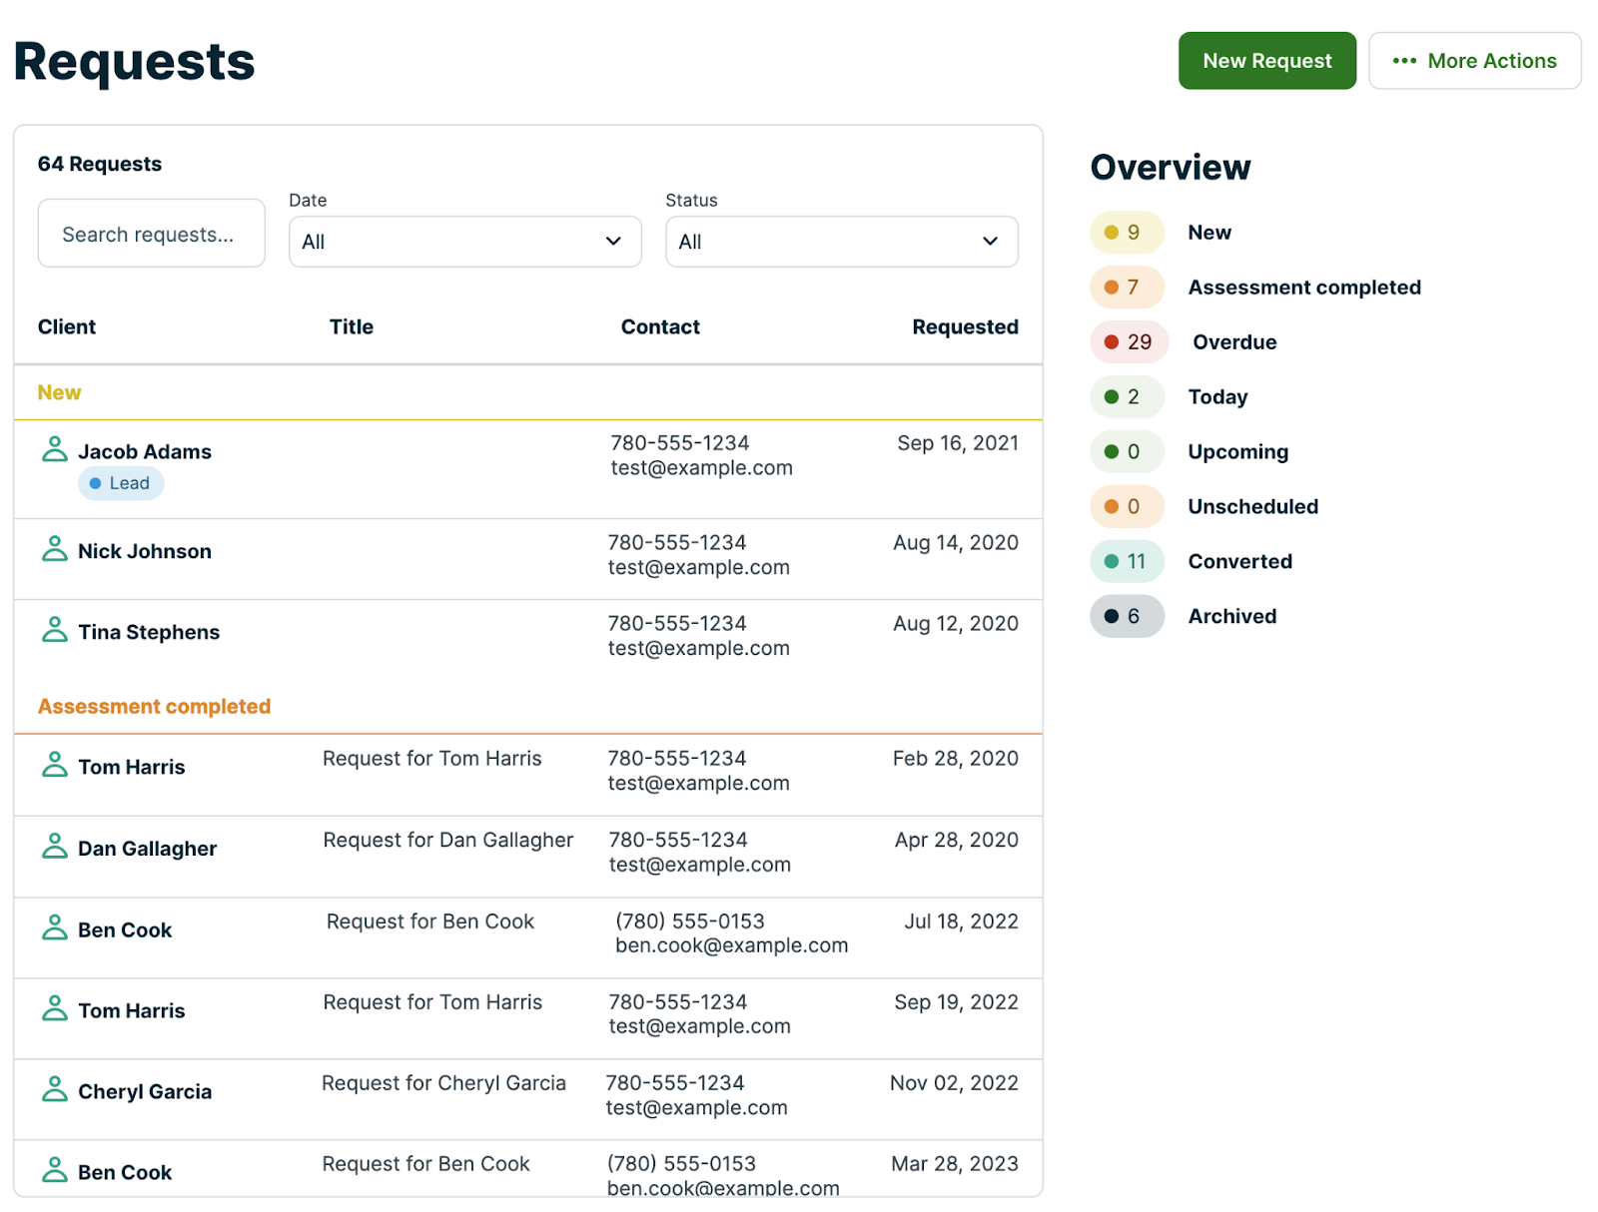This screenshot has height=1212, width=1598.
Task: Click the teal Converted count badge
Action: 1126,561
